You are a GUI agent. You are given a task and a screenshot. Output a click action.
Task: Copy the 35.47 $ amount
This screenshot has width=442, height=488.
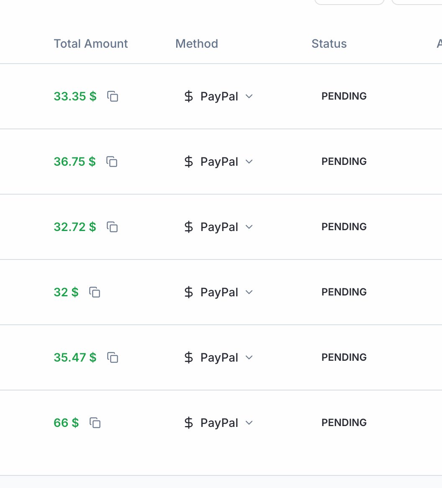coord(112,357)
